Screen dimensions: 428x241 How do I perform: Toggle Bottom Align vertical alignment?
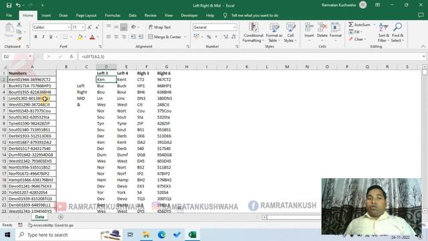pos(124,27)
